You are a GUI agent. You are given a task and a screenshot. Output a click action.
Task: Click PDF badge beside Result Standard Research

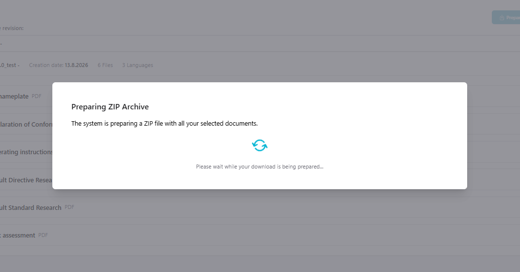[69, 207]
